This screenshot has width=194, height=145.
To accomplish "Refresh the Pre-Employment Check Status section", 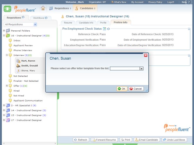I will [x=108, y=29].
